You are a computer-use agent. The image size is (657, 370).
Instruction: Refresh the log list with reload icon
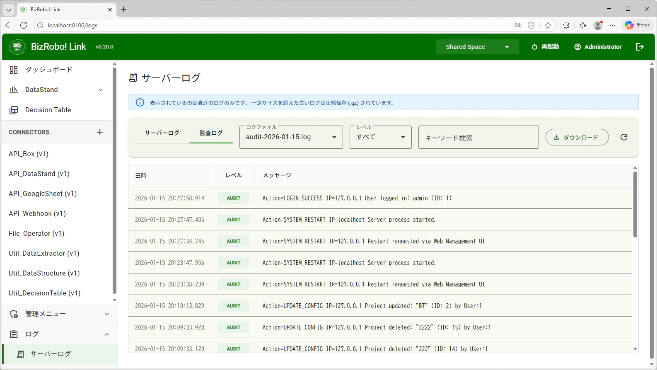[x=624, y=137]
